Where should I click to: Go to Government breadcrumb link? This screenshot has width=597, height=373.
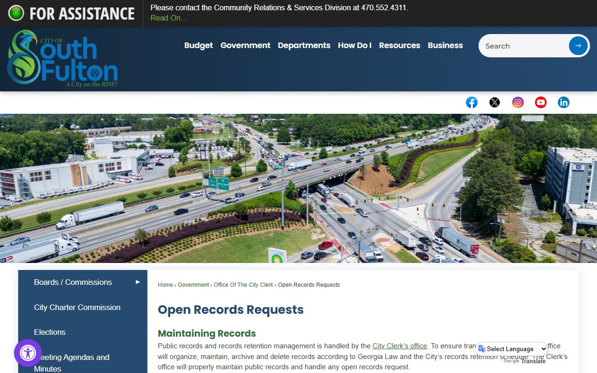tap(193, 285)
